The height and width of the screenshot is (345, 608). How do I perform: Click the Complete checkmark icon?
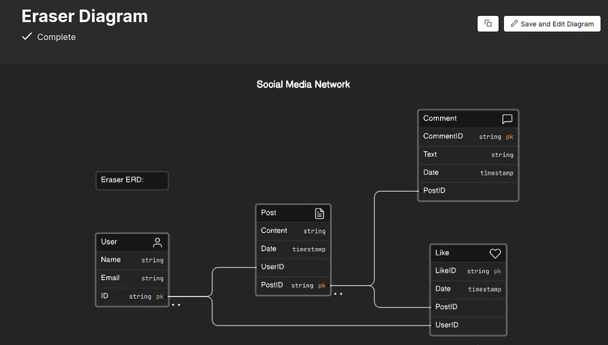(x=27, y=37)
